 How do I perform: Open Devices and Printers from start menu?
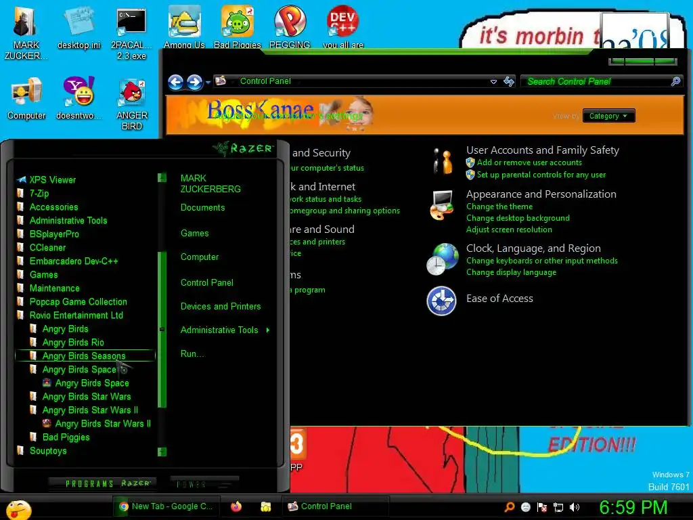(x=221, y=307)
